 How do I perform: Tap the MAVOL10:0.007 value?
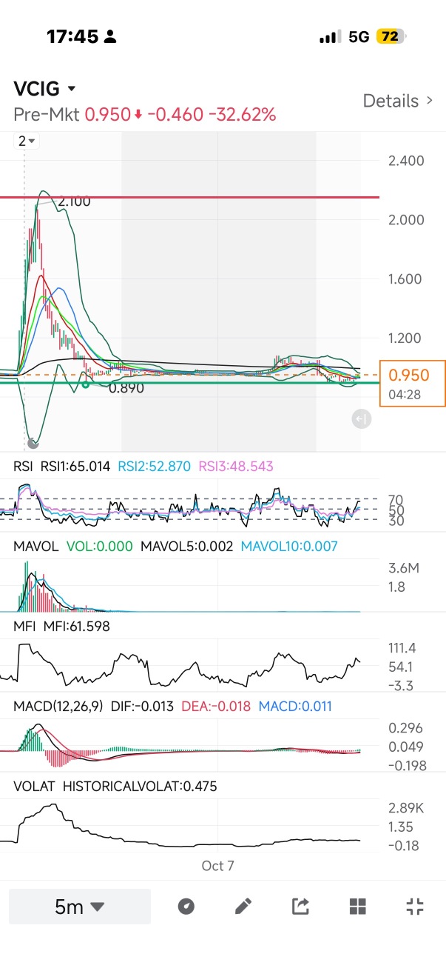(x=289, y=547)
